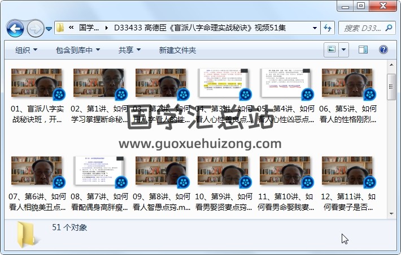Expand the 共享 dropdown
401x255 pixels.
coord(129,50)
